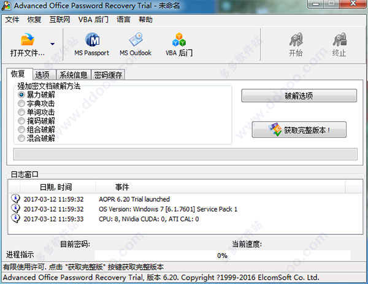Viewport: 368px width, 284px height.
Task: Click info icon of OS Version log row
Action: point(16,209)
